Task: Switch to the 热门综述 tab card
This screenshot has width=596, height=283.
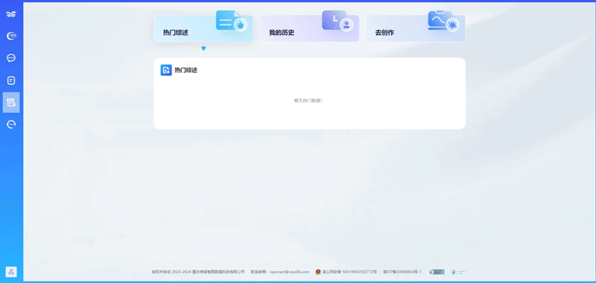Action: tap(203, 28)
